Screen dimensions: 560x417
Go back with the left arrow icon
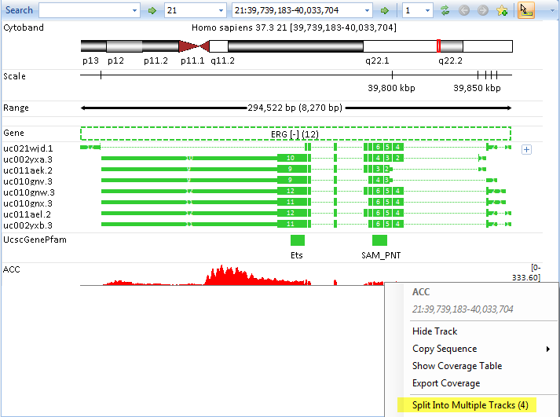[x=464, y=10]
